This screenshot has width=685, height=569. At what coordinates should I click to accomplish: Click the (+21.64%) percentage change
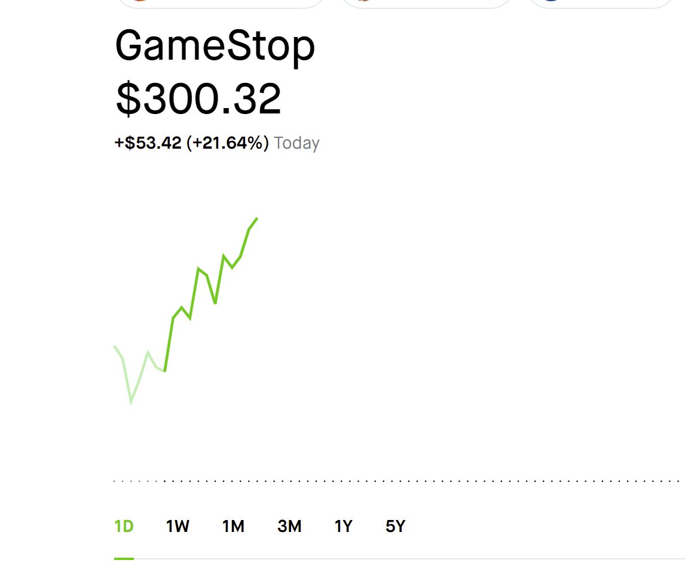[x=228, y=143]
